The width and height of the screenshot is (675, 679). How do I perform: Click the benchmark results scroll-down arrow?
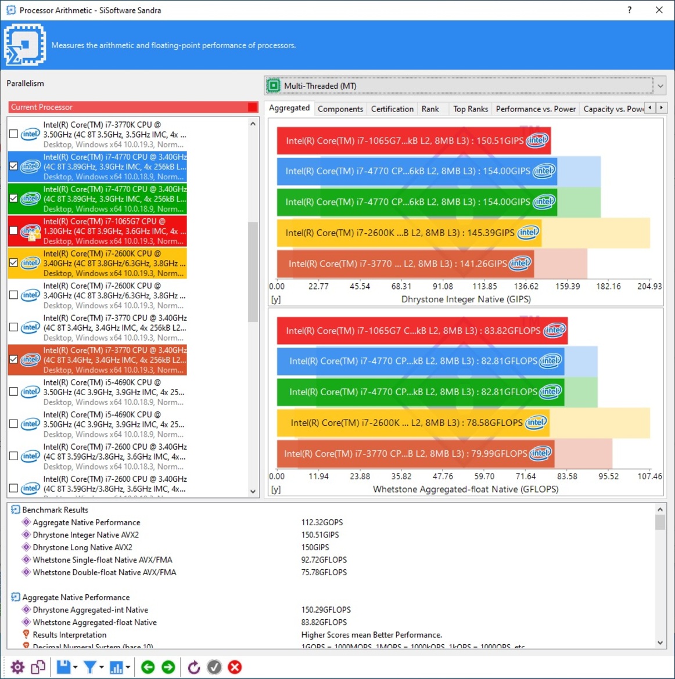pyautogui.click(x=660, y=642)
